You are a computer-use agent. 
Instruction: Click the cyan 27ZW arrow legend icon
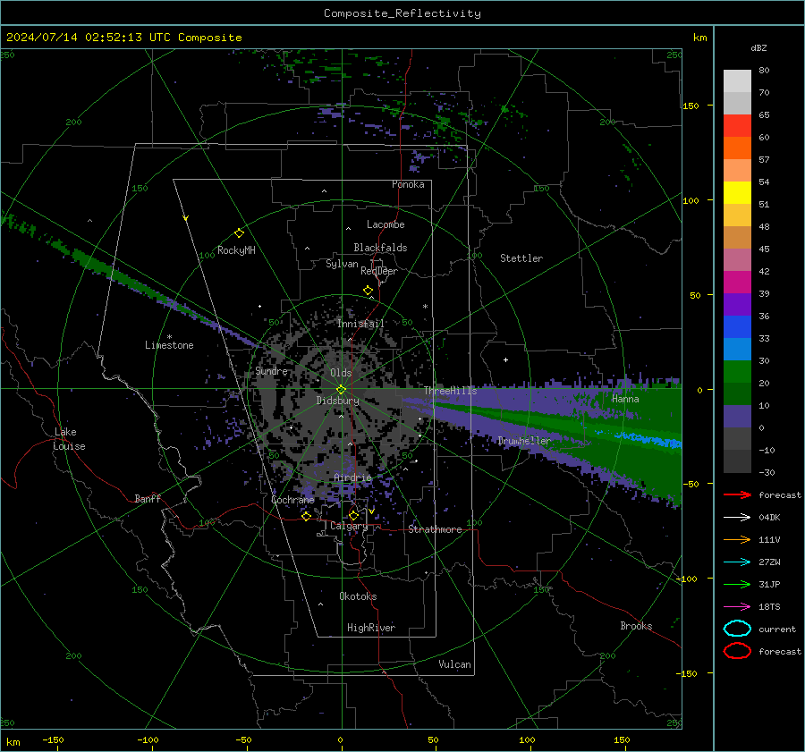[x=737, y=562]
